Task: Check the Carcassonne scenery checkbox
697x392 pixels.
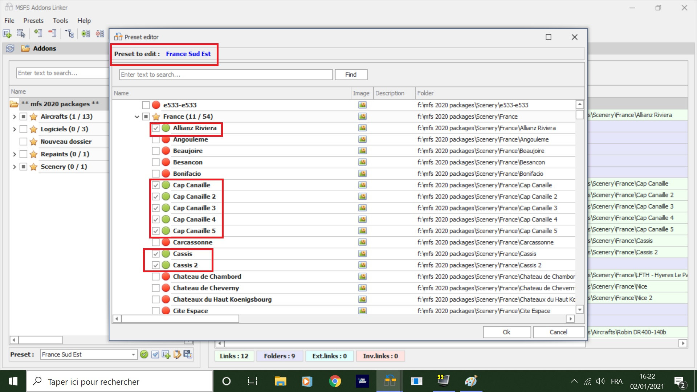Action: (156, 242)
